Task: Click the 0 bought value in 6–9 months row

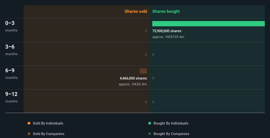Action: 153,78
